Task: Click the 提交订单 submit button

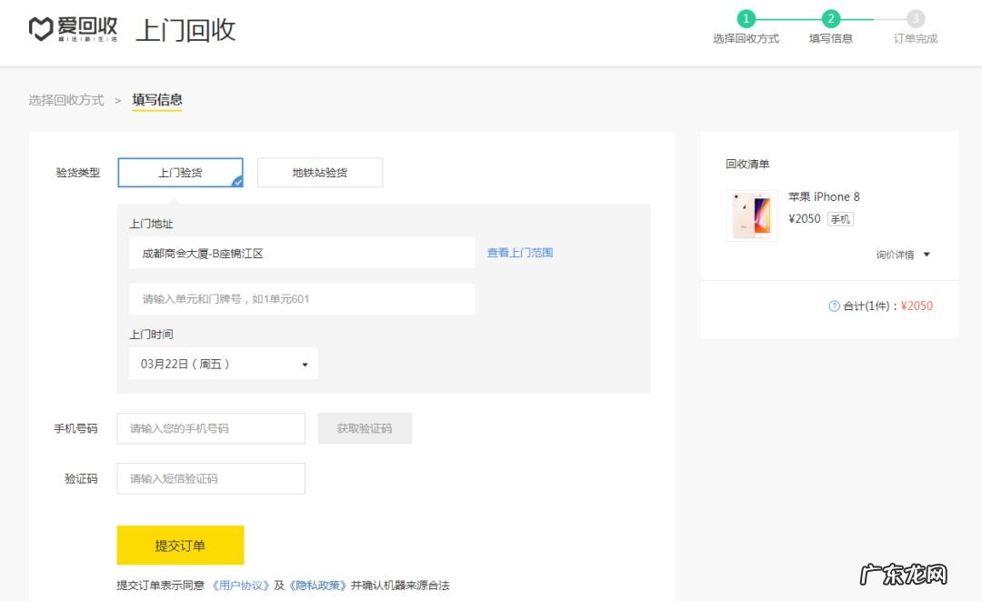Action: [x=179, y=545]
